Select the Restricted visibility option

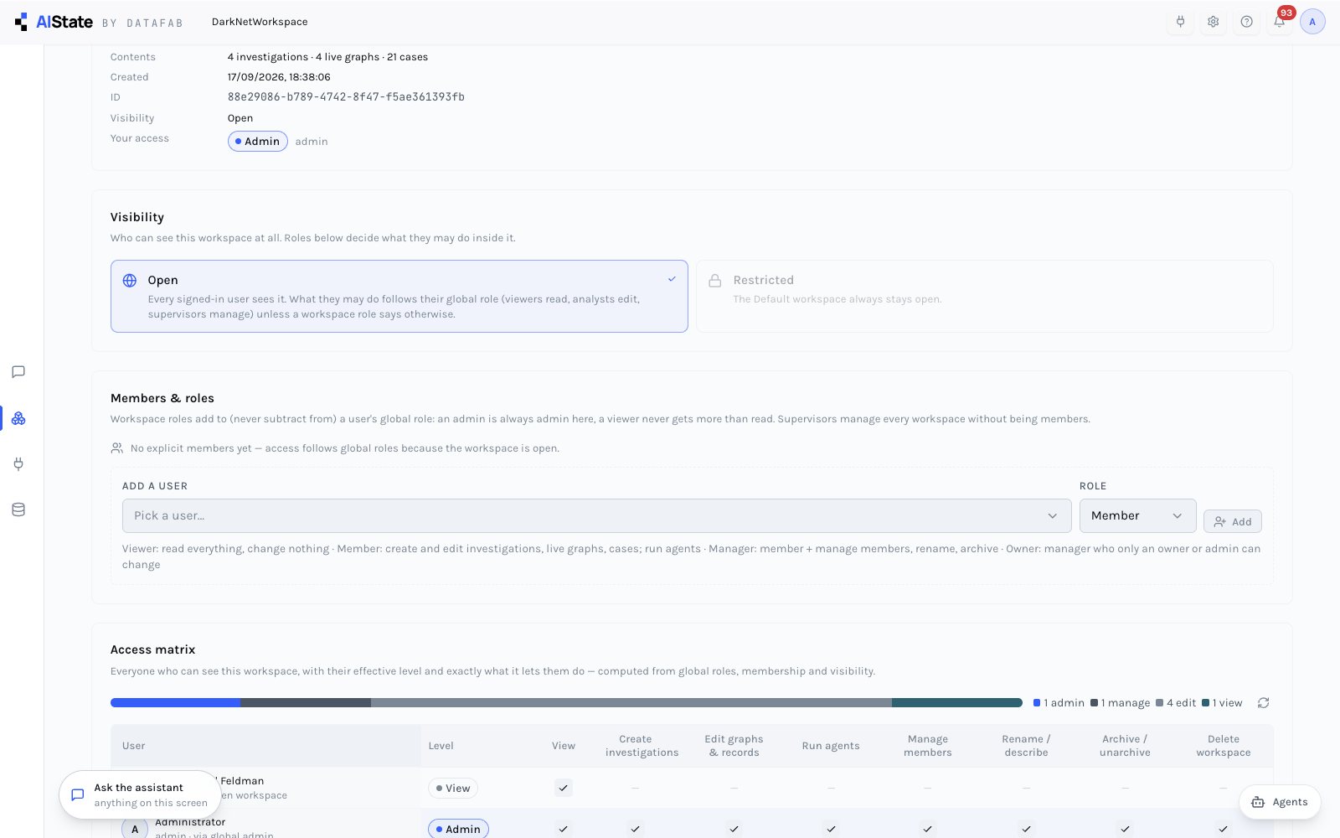[x=985, y=296]
